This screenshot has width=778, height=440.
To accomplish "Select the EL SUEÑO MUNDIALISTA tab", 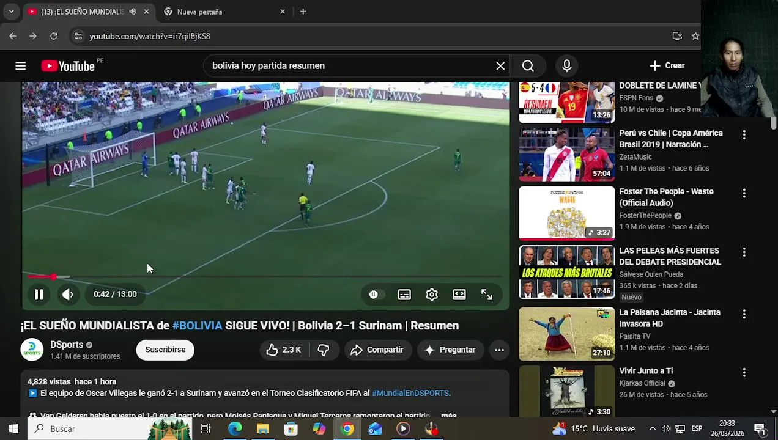I will click(82, 12).
